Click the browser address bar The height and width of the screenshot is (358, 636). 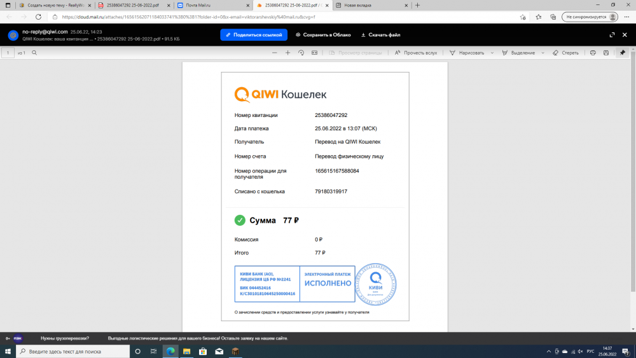[x=284, y=17]
